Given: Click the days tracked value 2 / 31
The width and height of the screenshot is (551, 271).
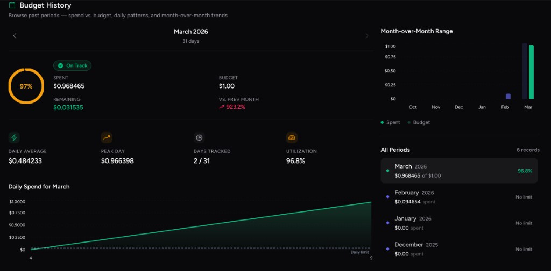Looking at the screenshot, I should tap(201, 161).
